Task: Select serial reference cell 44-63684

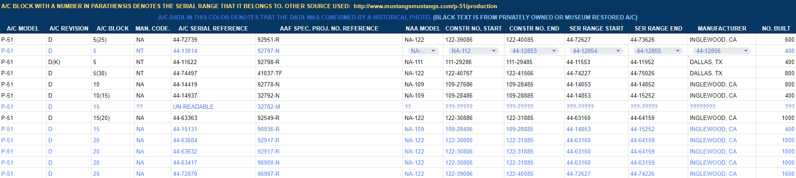Action: pyautogui.click(x=213, y=140)
